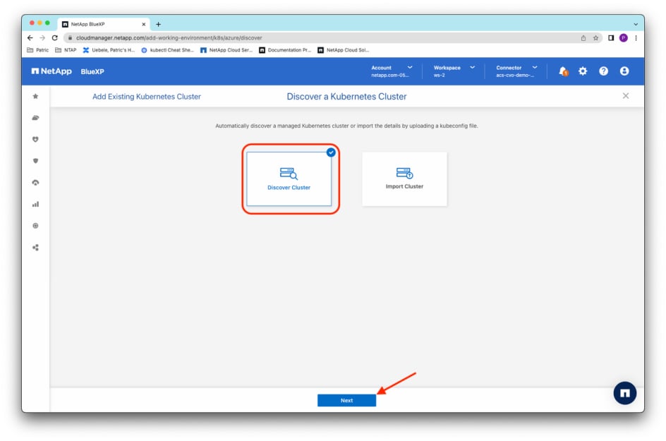Open the mobility cloud icon in sidebar
666x441 pixels.
point(36,183)
